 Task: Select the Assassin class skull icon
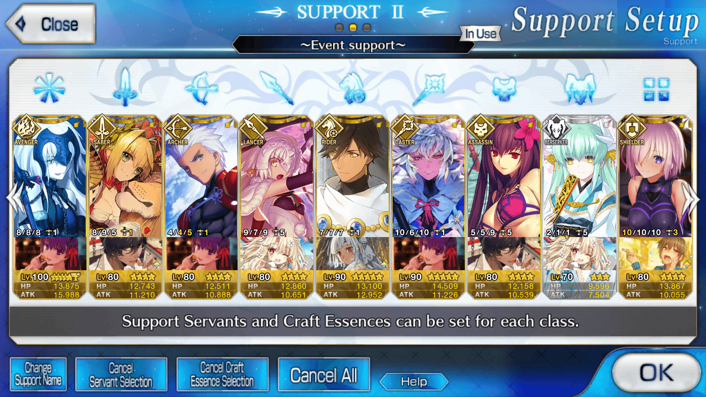point(504,89)
